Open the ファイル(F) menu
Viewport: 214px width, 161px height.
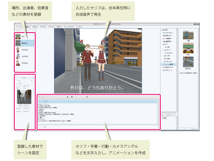click(19, 27)
